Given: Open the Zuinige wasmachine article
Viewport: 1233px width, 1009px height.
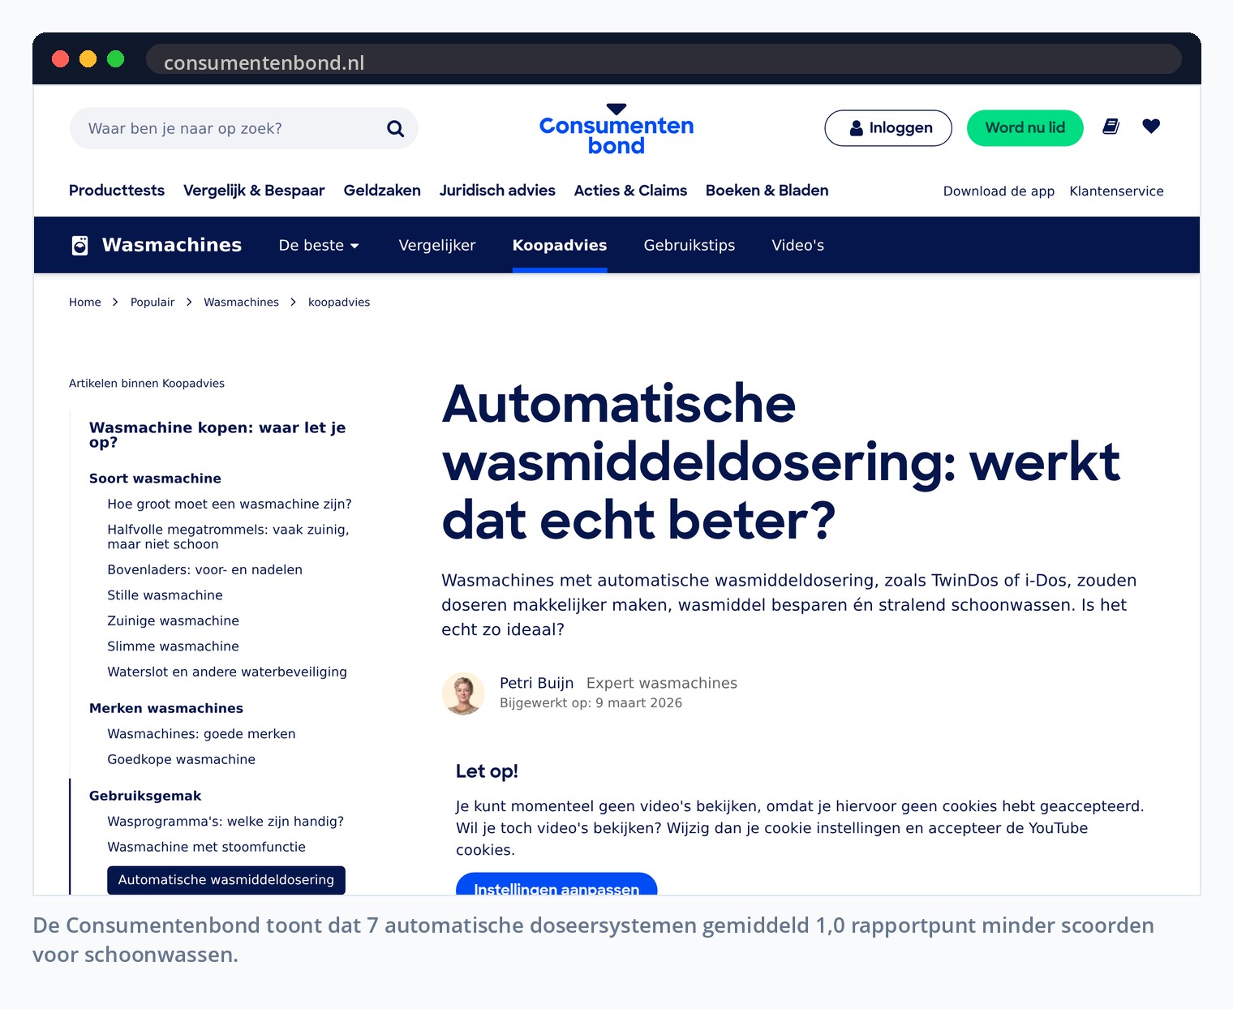Looking at the screenshot, I should [x=173, y=620].
